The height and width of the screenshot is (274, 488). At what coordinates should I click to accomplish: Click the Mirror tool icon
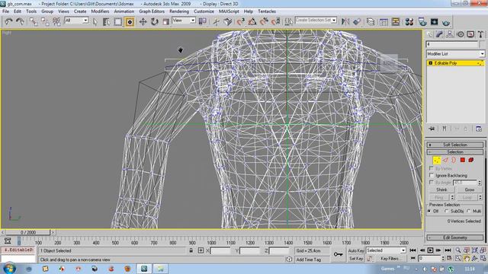pyautogui.click(x=345, y=21)
